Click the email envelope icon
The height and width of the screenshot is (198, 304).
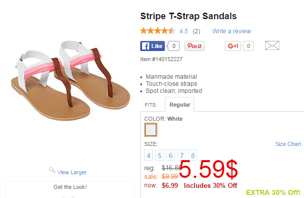272,45
